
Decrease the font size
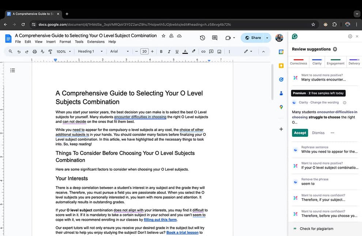pyautogui.click(x=136, y=51)
